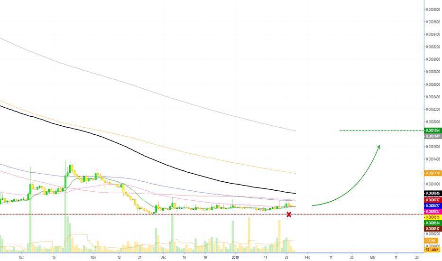Click the 0.0001400 price axis tick
Screen dimensions: 442x261
click(433, 159)
